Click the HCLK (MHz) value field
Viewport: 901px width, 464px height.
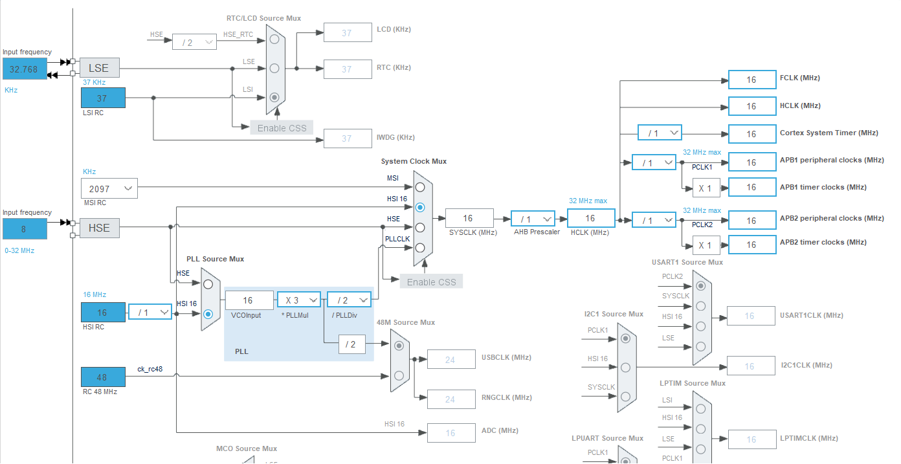[x=590, y=219]
